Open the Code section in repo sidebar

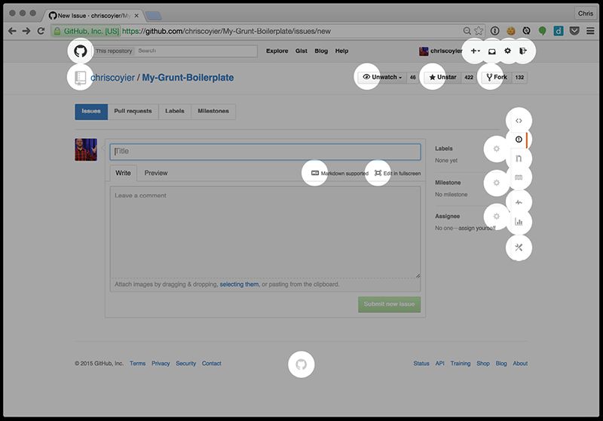click(x=519, y=121)
